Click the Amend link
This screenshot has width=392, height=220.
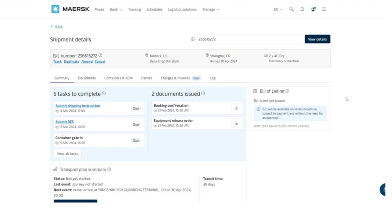point(87,61)
